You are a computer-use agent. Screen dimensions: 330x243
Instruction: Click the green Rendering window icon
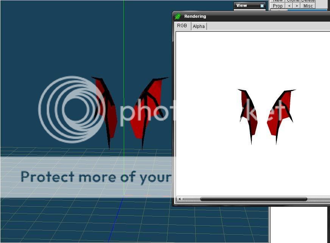pos(178,17)
